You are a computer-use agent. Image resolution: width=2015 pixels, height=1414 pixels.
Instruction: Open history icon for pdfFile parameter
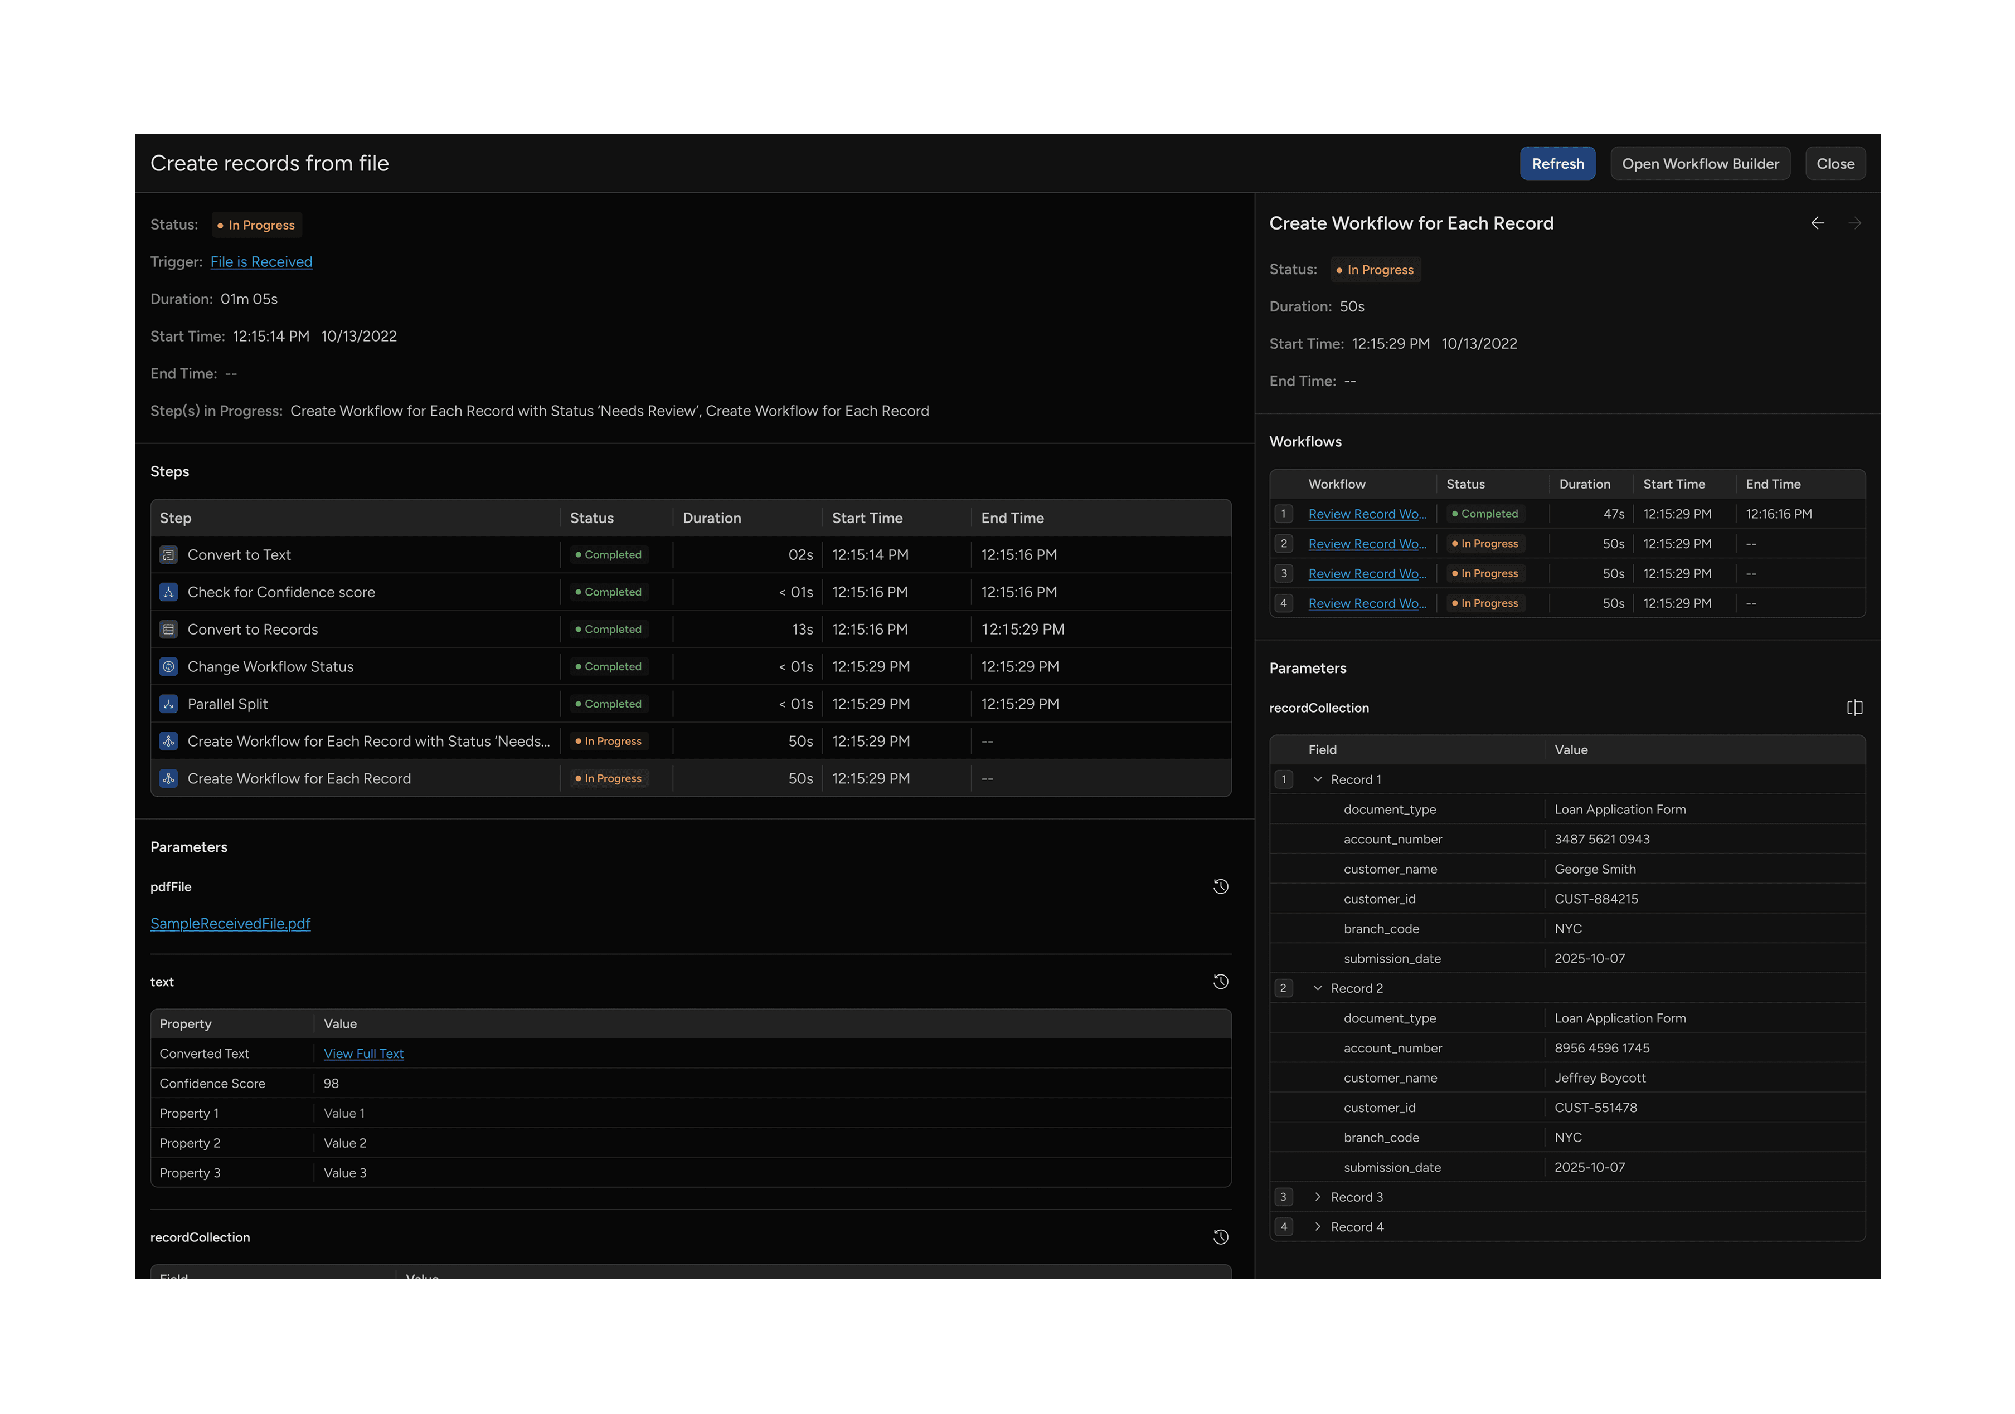[1220, 887]
